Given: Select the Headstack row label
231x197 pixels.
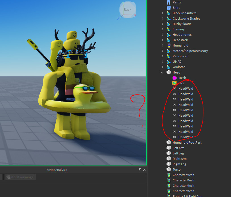Looking at the screenshot, I should [x=180, y=40].
